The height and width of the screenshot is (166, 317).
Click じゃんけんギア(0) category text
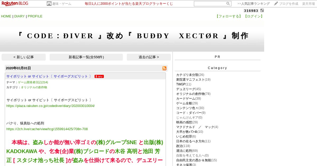189,118
